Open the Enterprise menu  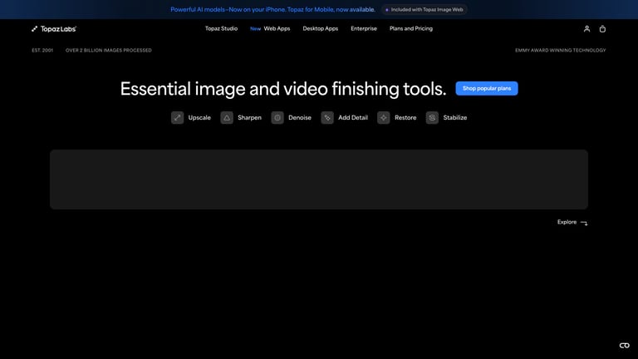tap(364, 28)
